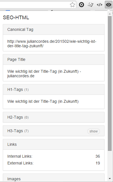Click the Internal Links count row
The image size is (113, 182).
click(x=54, y=156)
